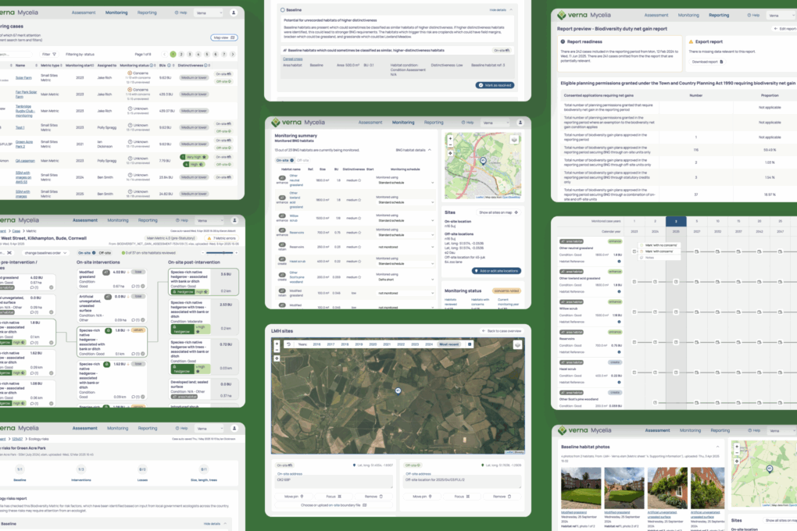
Task: Go to page 3 of monitoring cases
Action: point(190,55)
